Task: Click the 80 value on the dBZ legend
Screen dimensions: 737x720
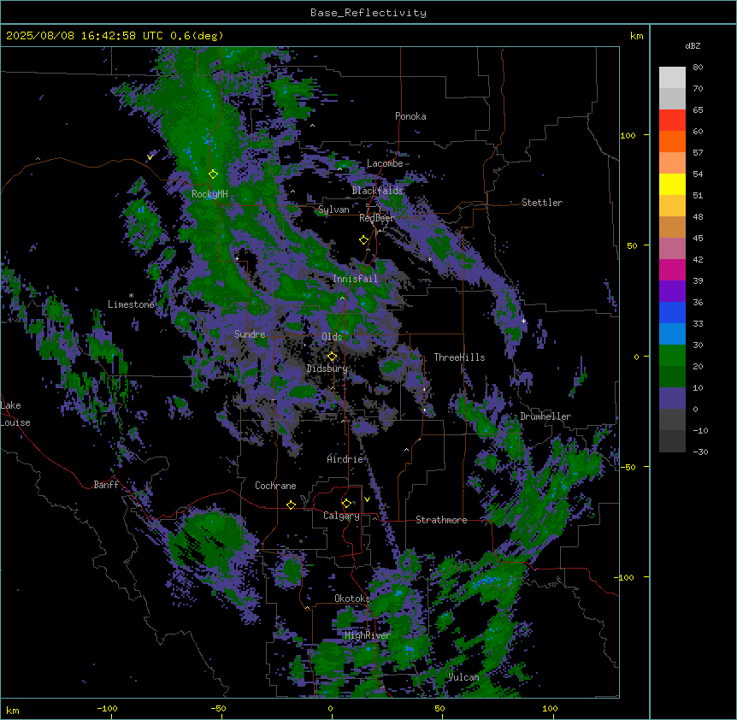Action: (x=698, y=68)
